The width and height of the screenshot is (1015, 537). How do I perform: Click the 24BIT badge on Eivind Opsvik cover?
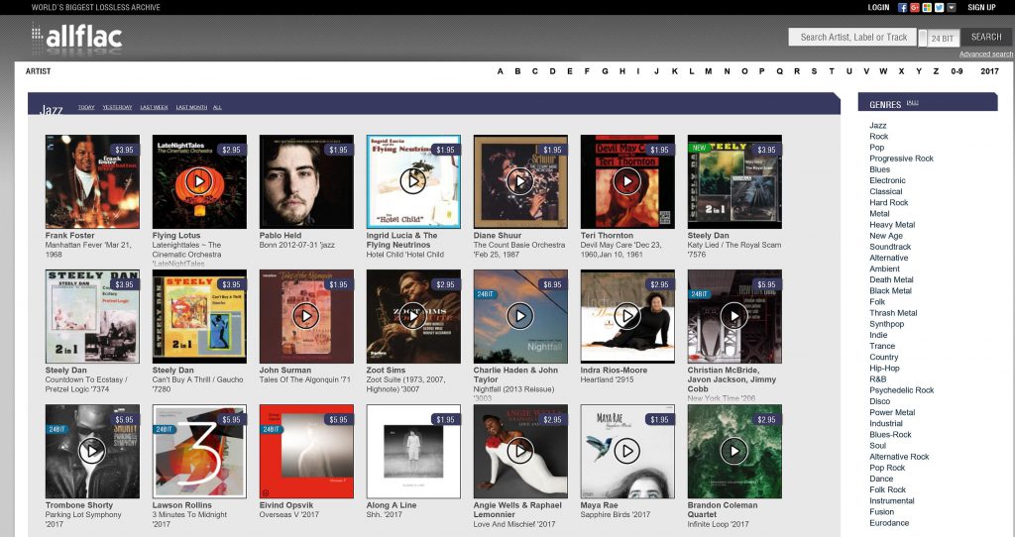[x=272, y=429]
